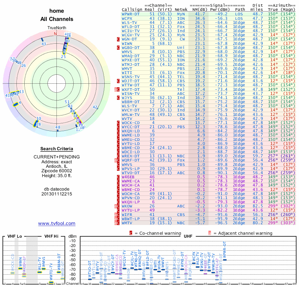Click the warning icon beside WKOW
This screenshot has width=299, height=287.
(117, 206)
